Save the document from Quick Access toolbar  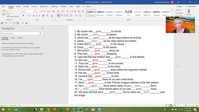point(2,23)
